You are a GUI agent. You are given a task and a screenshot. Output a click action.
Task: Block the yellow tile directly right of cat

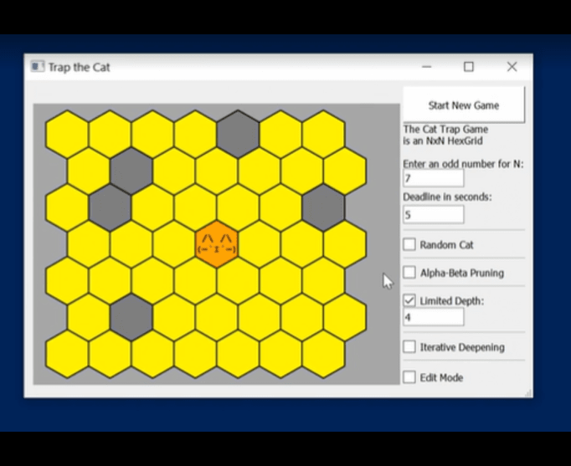pyautogui.click(x=260, y=244)
